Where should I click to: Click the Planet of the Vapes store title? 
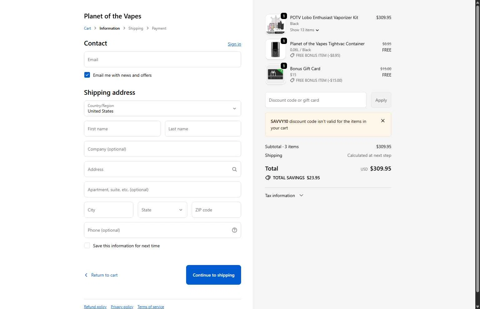pos(113,16)
